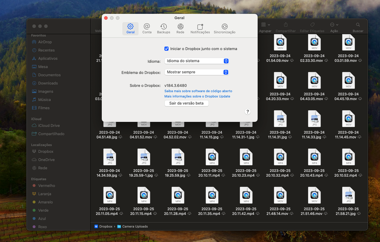
Task: Open the Conta preferences tab
Action: [147, 29]
